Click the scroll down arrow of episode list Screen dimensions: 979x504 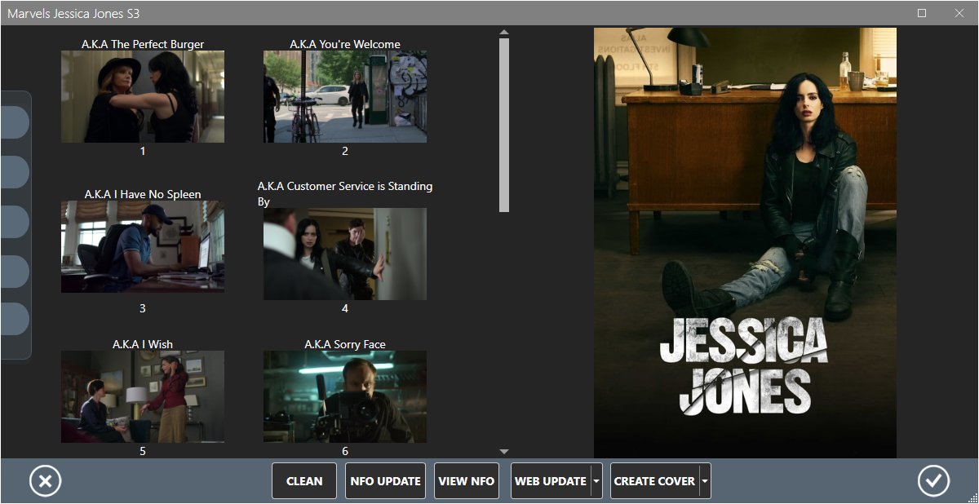point(504,452)
